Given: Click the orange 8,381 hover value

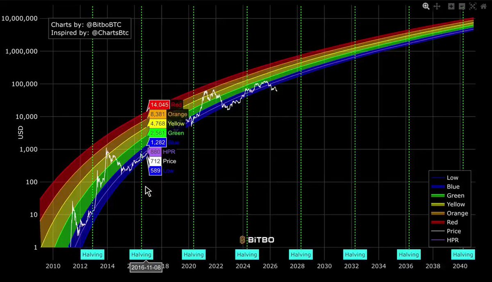Looking at the screenshot, I should coord(158,114).
